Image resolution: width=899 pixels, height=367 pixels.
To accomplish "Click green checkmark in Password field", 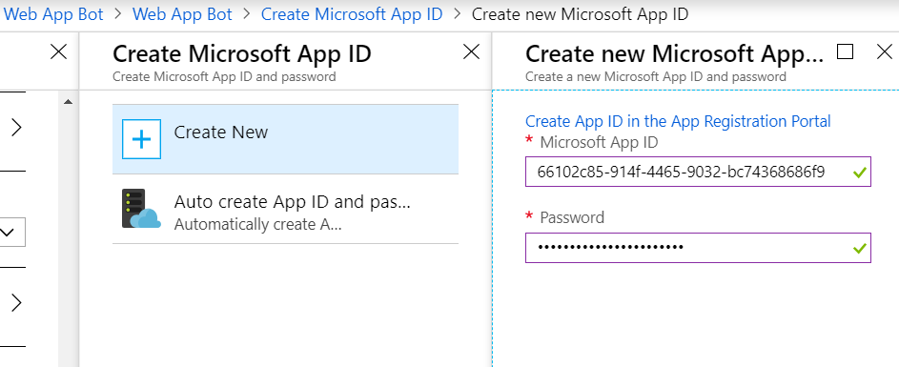I will pyautogui.click(x=859, y=248).
